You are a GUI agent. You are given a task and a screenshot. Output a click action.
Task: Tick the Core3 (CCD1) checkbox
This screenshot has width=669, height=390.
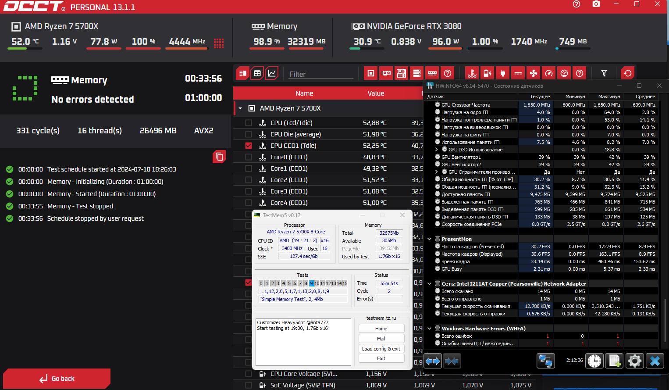pos(249,191)
